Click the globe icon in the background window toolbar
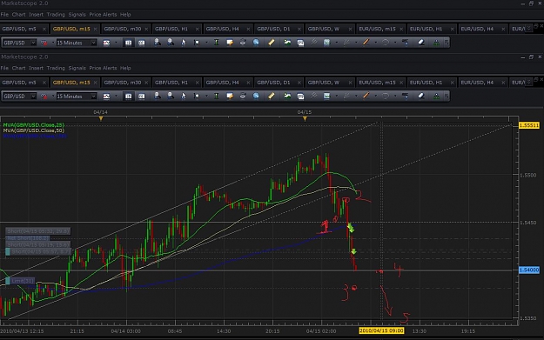The width and height of the screenshot is (544, 340). pos(256,43)
